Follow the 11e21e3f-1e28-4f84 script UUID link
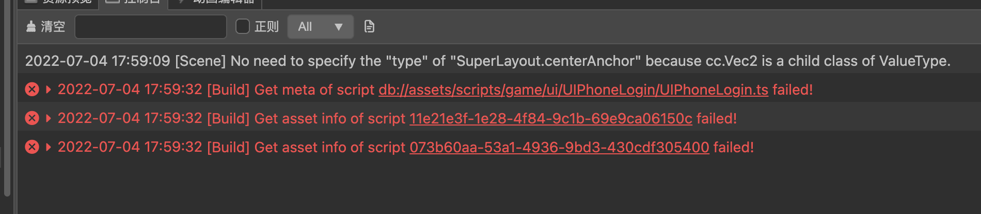This screenshot has width=981, height=214. click(x=550, y=118)
